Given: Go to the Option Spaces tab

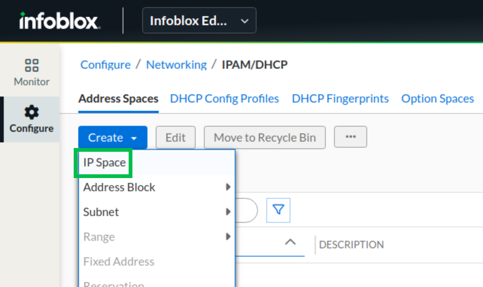Looking at the screenshot, I should tap(437, 99).
